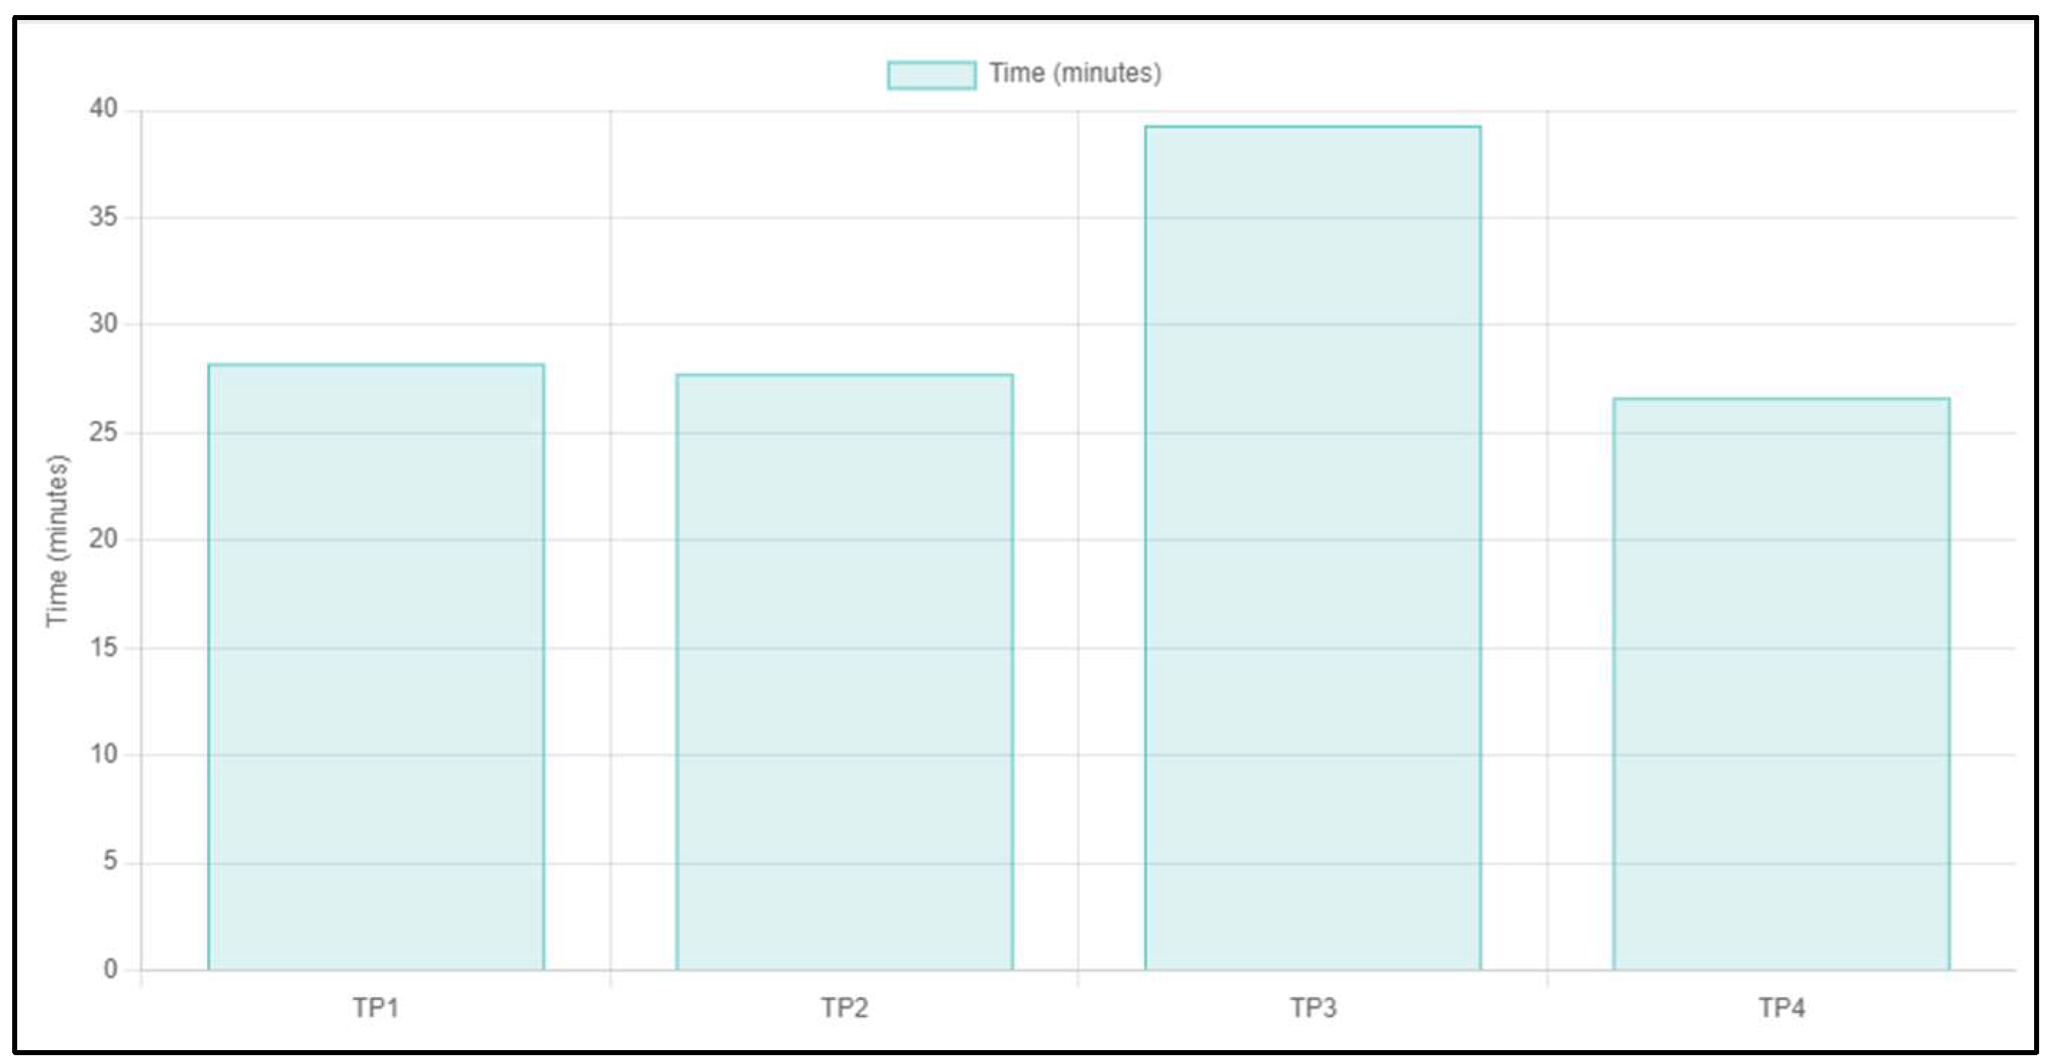Image resolution: width=2052 pixels, height=1063 pixels.
Task: Click the 20 y-axis tick label
Action: click(104, 539)
